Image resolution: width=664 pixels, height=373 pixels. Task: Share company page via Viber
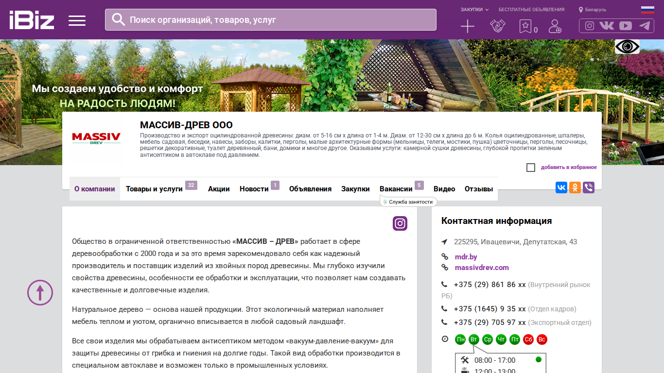coord(589,187)
